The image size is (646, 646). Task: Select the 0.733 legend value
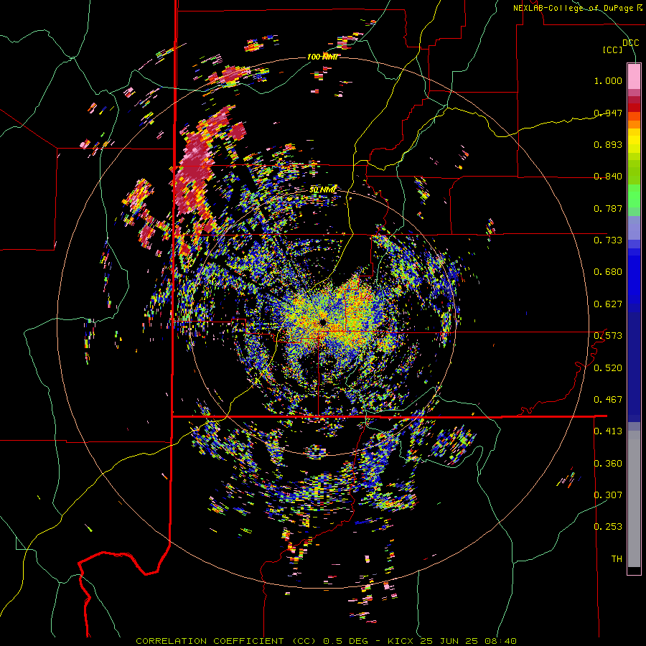(608, 240)
